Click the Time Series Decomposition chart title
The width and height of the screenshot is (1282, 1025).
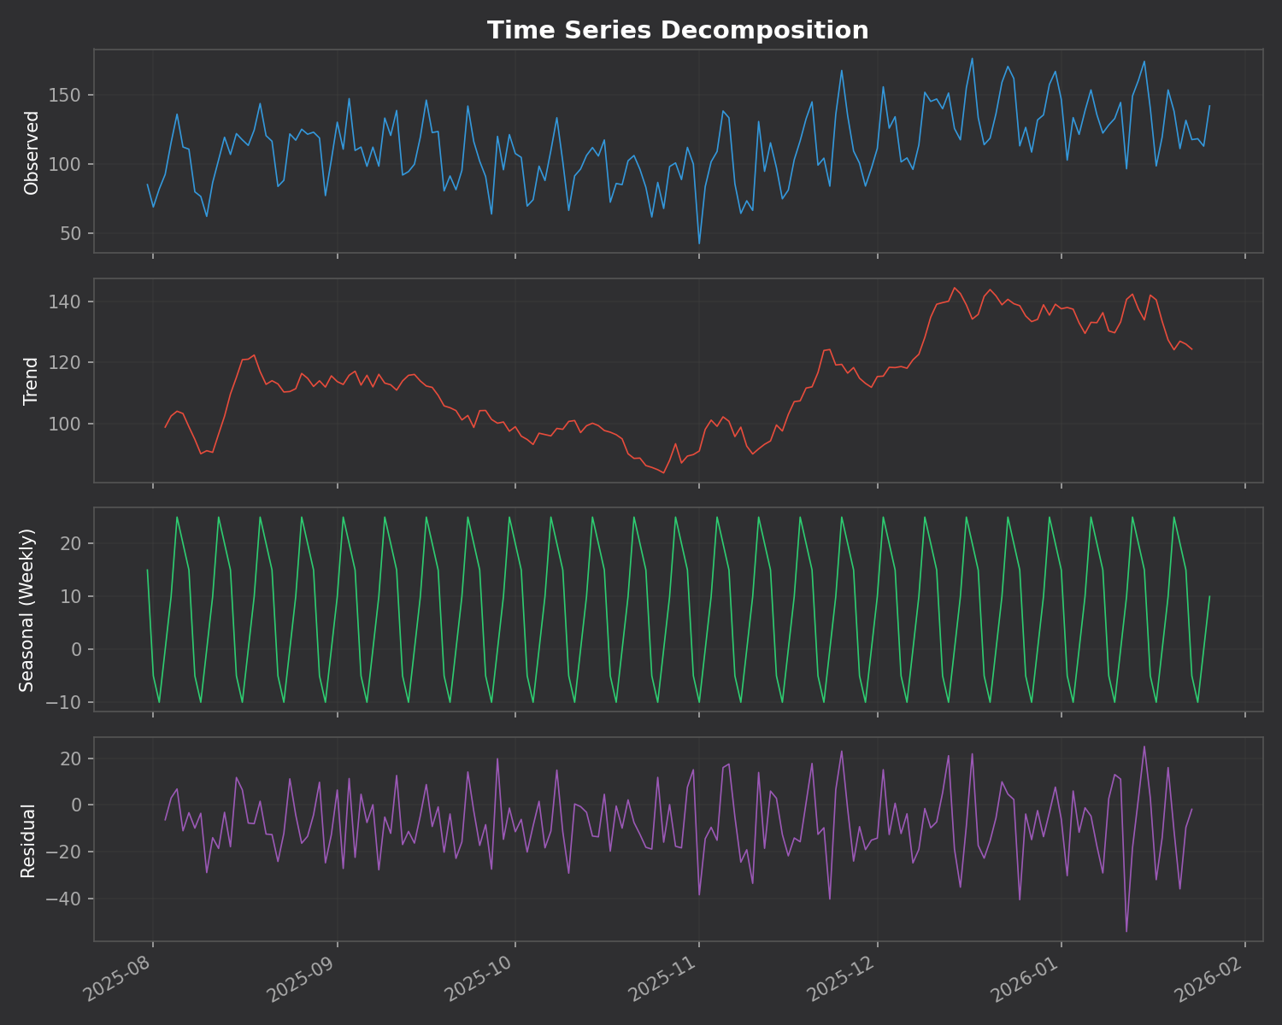[678, 31]
